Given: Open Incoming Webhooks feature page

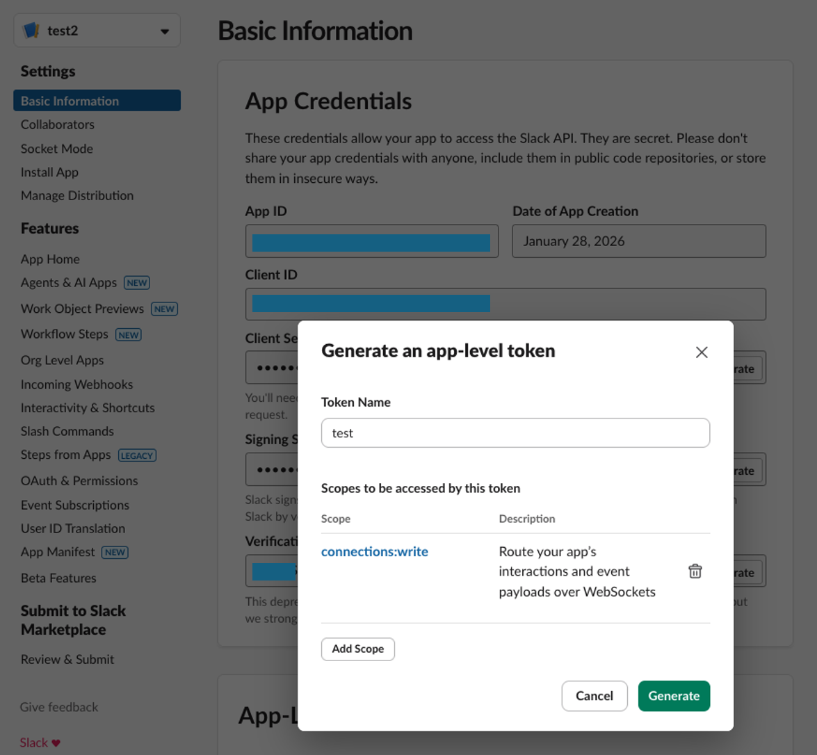Looking at the screenshot, I should click(76, 384).
